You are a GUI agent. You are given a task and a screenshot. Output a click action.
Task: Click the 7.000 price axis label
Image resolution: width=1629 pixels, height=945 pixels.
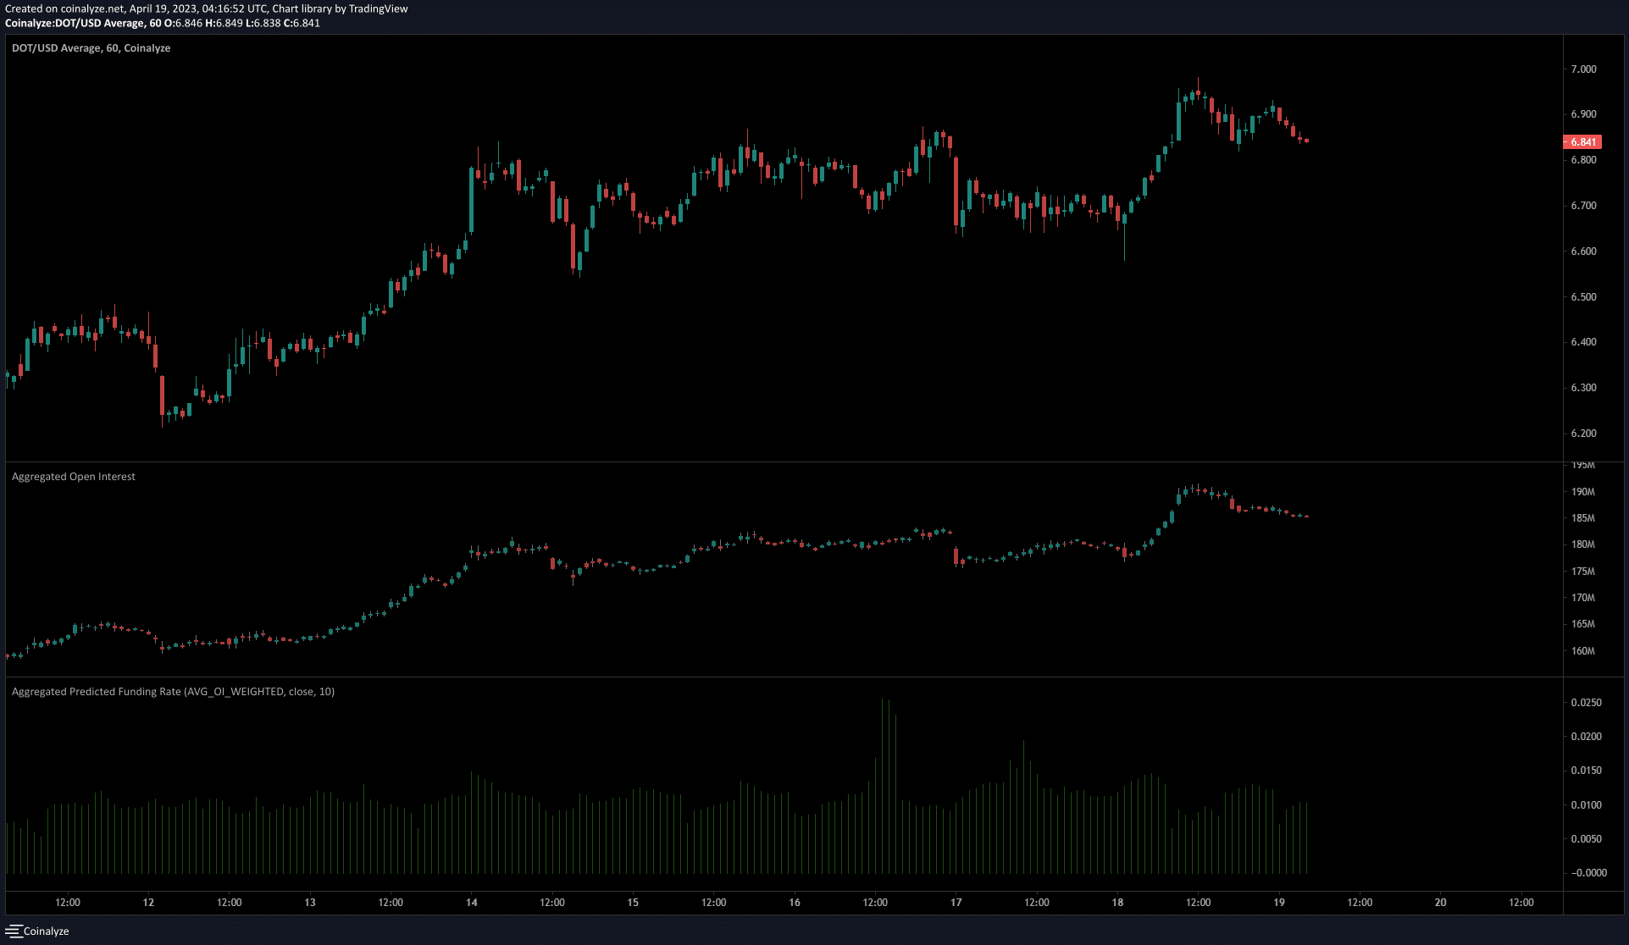pos(1583,69)
